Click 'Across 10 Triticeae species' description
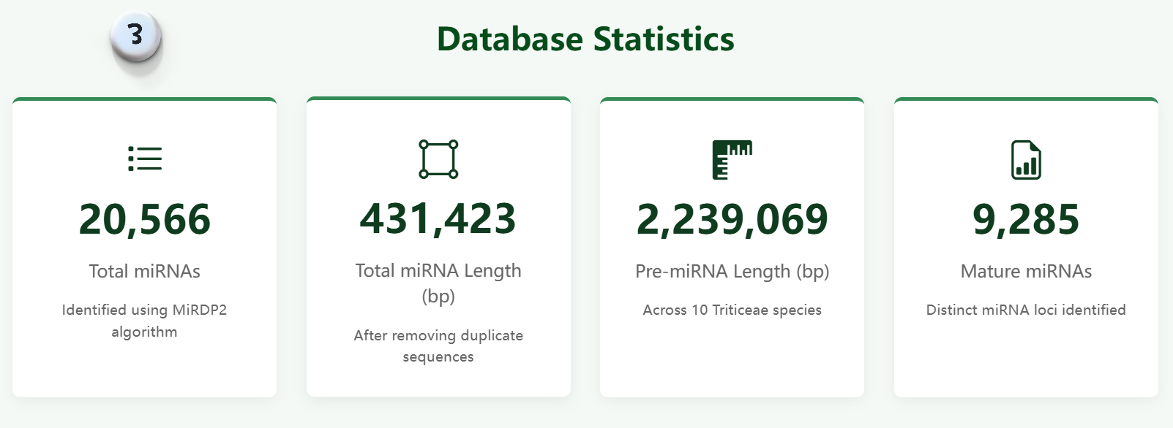1173x428 pixels. 732,310
